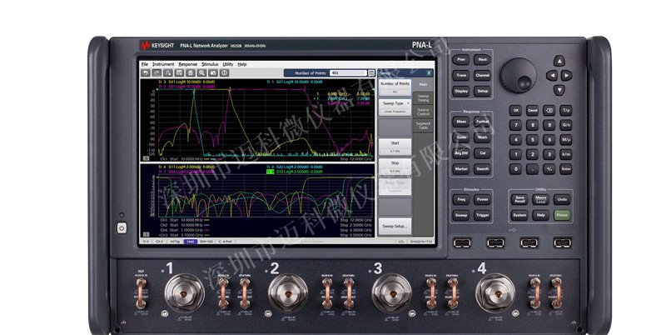Push the Search hardkey

[x=483, y=169]
